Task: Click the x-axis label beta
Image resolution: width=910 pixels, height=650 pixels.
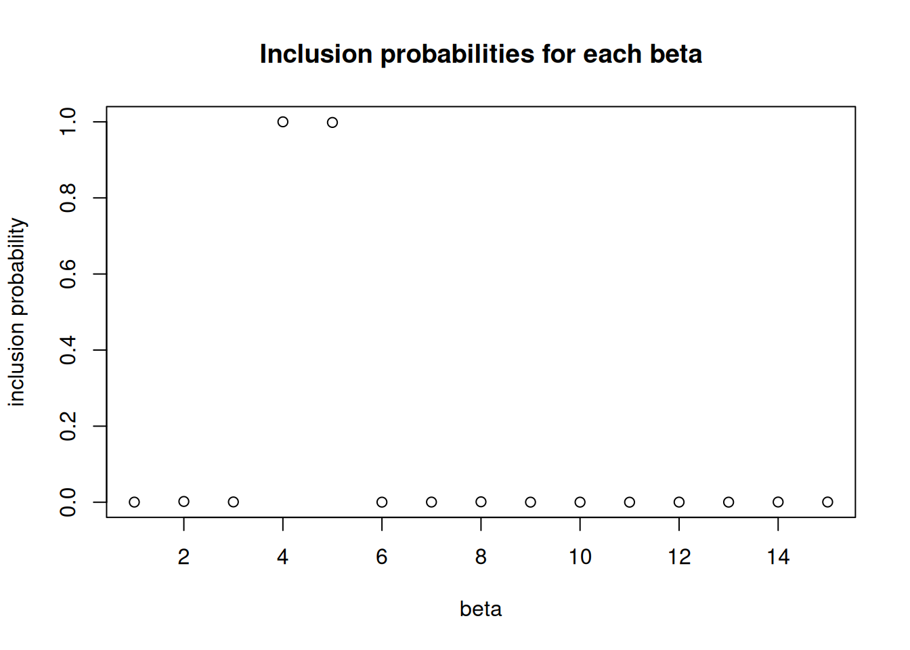Action: [481, 609]
